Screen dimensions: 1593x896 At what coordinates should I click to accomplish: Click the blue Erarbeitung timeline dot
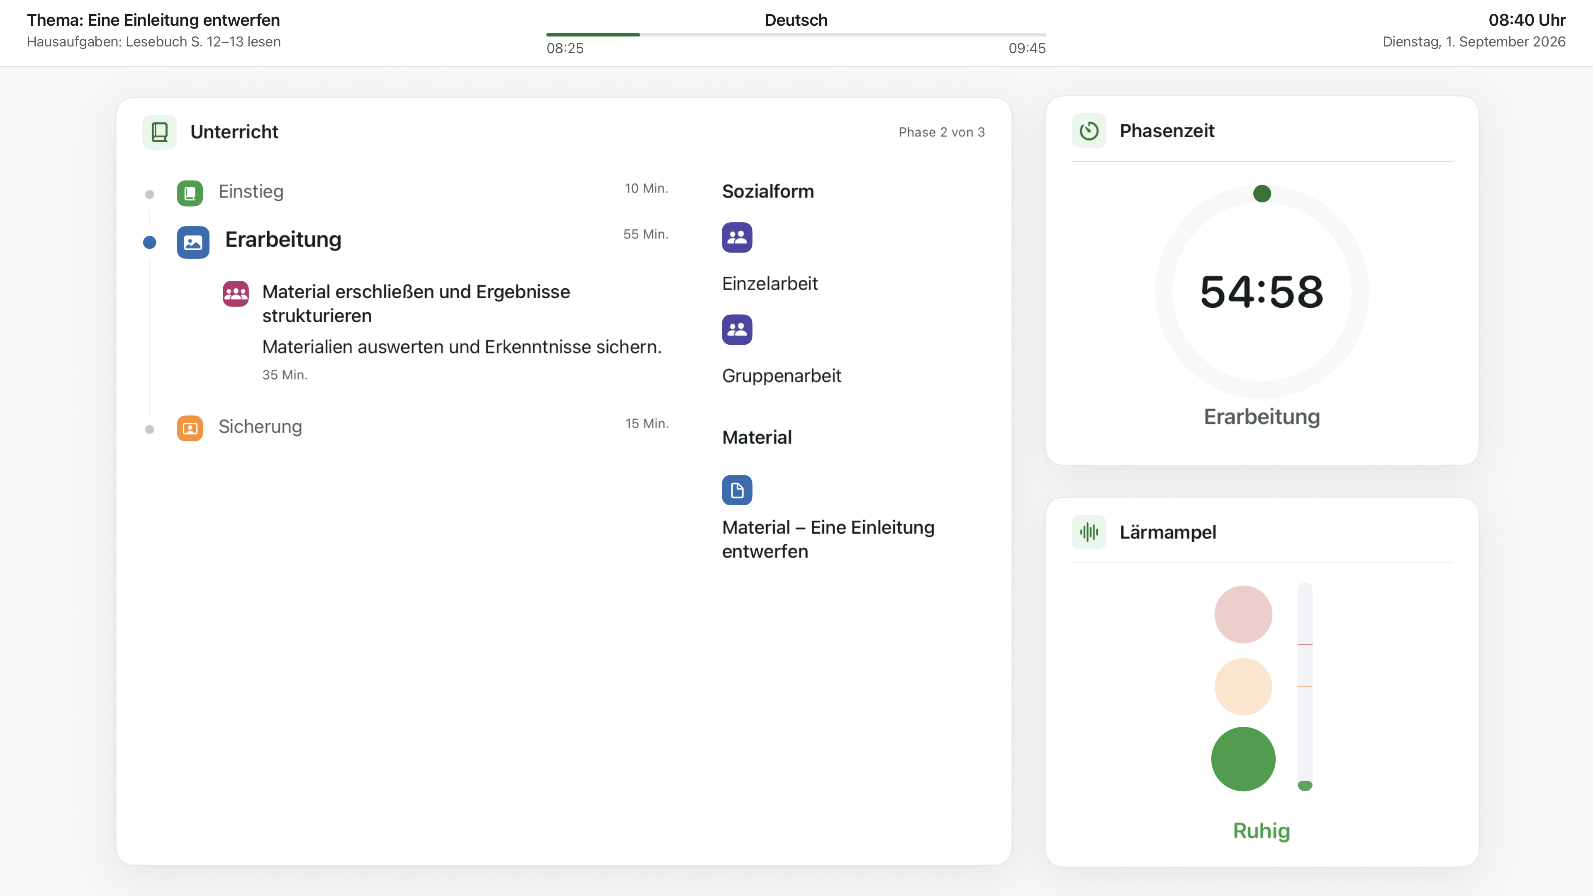point(149,242)
